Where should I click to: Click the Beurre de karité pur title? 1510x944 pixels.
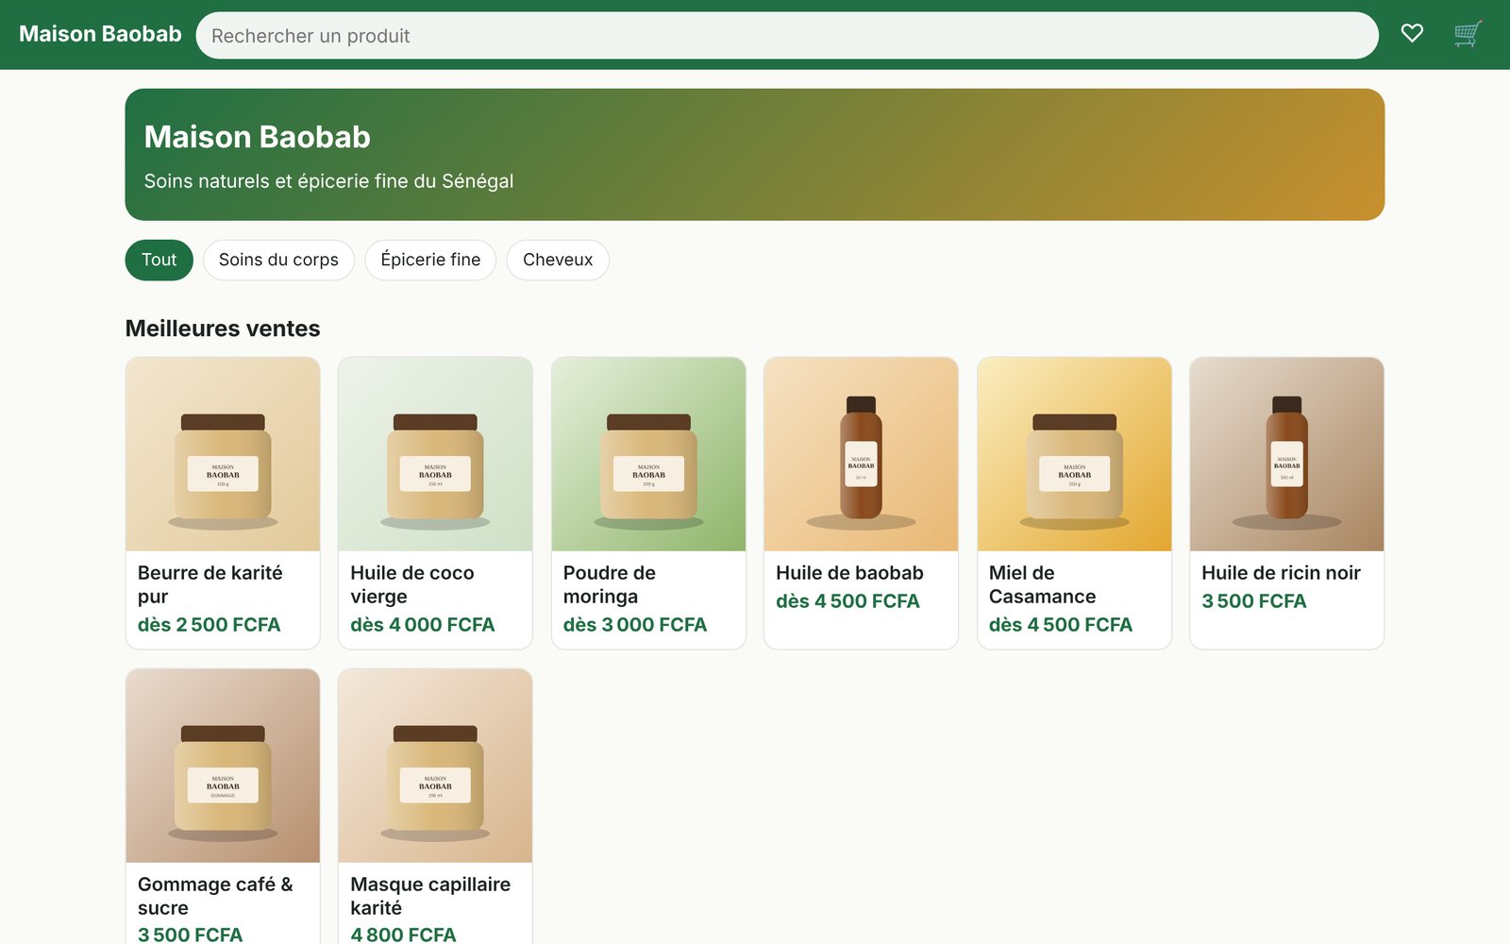tap(210, 584)
